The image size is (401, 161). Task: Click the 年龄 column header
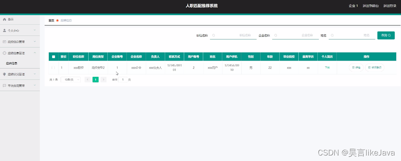tap(270, 57)
